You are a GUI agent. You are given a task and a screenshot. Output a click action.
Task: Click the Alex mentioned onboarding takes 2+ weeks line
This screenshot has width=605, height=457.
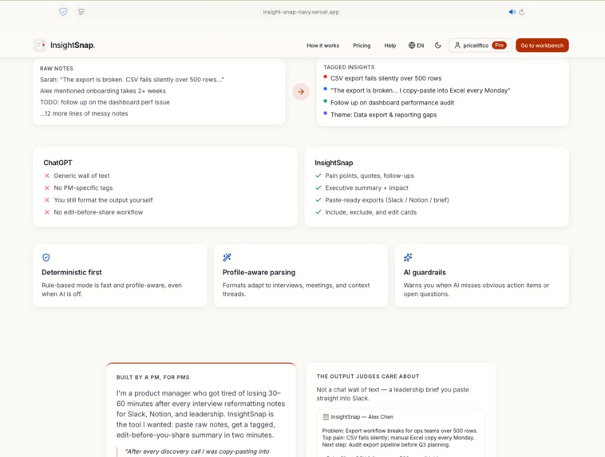(103, 91)
